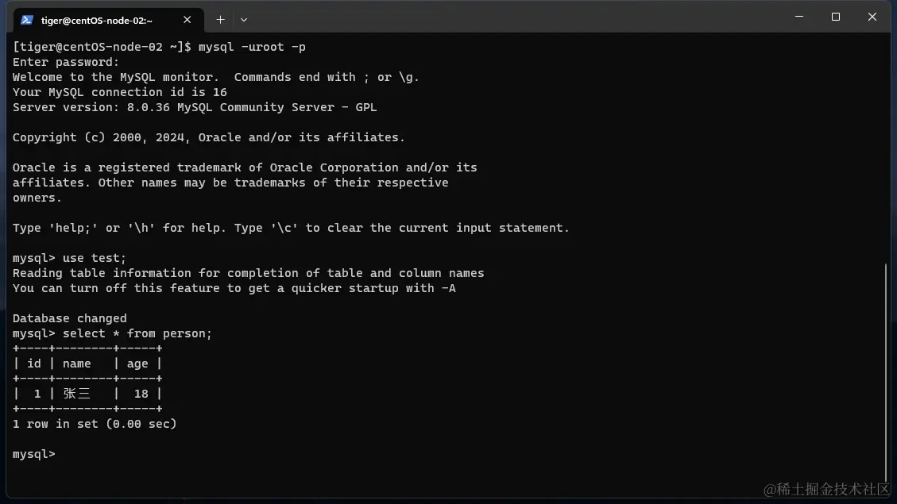897x504 pixels.
Task: Click the "select * from person;" command
Action: click(137, 333)
